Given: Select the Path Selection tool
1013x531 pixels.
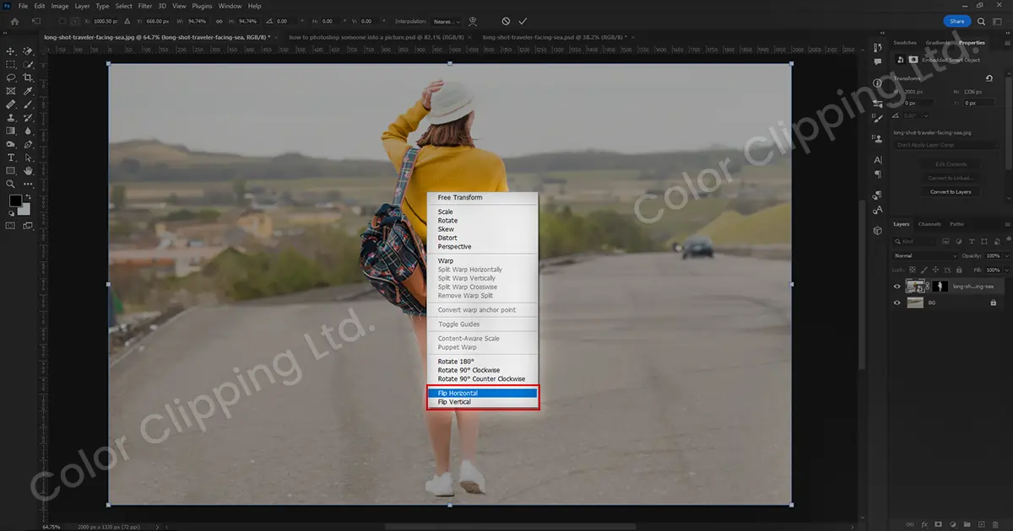Looking at the screenshot, I should pyautogui.click(x=28, y=158).
